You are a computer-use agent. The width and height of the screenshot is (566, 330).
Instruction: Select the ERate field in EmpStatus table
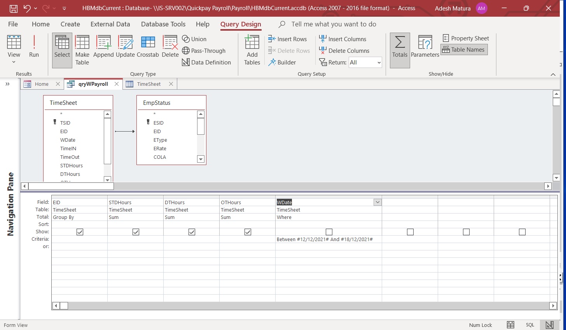(x=160, y=149)
